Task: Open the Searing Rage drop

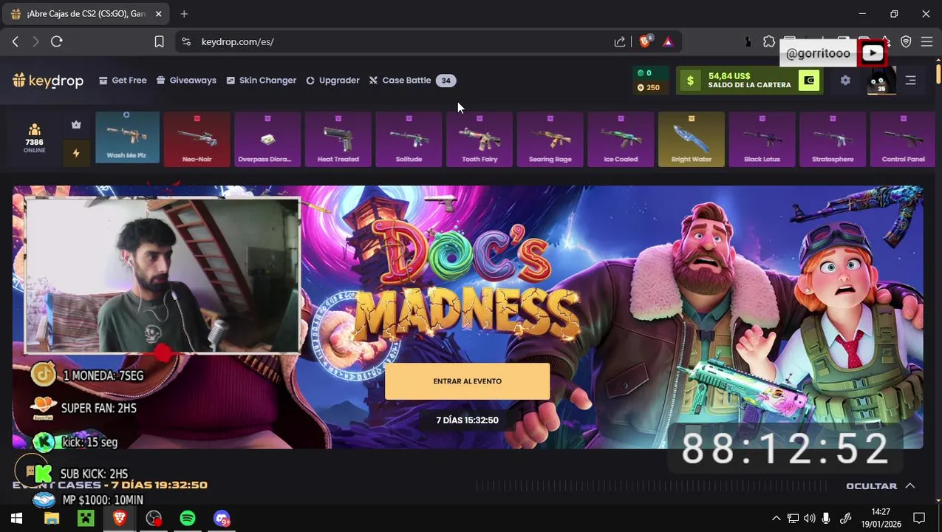Action: tap(550, 139)
